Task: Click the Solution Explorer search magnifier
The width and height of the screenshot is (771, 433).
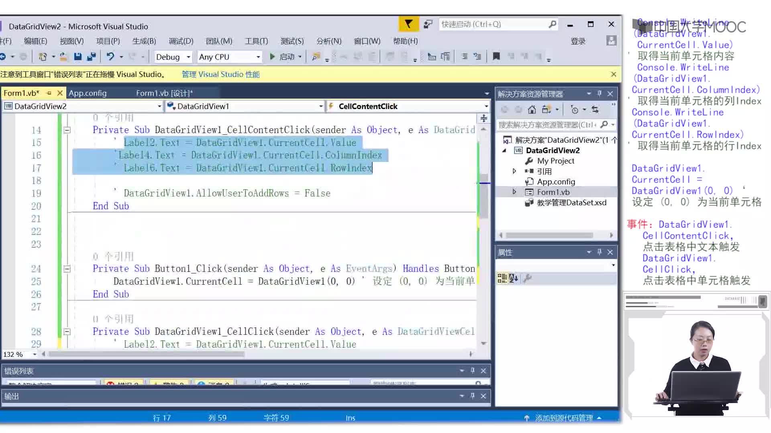Action: tap(604, 125)
